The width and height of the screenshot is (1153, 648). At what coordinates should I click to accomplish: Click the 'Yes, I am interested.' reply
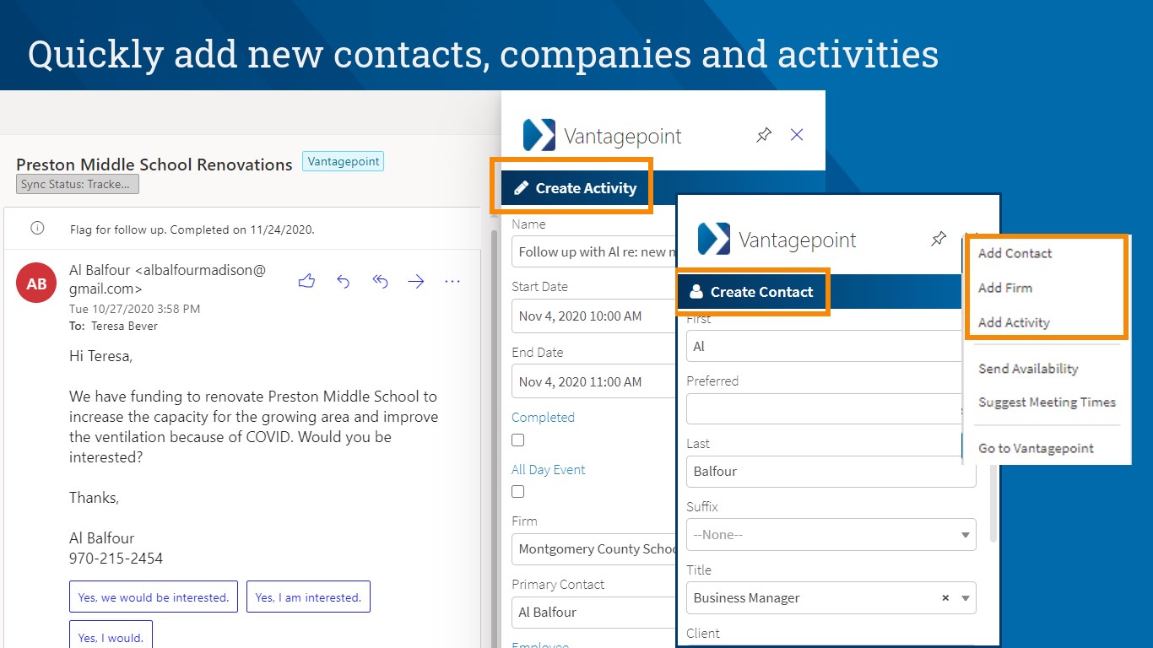[x=308, y=597]
